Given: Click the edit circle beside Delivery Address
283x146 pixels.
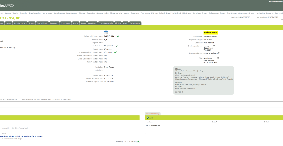Looking at the screenshot, I should point(214,46).
